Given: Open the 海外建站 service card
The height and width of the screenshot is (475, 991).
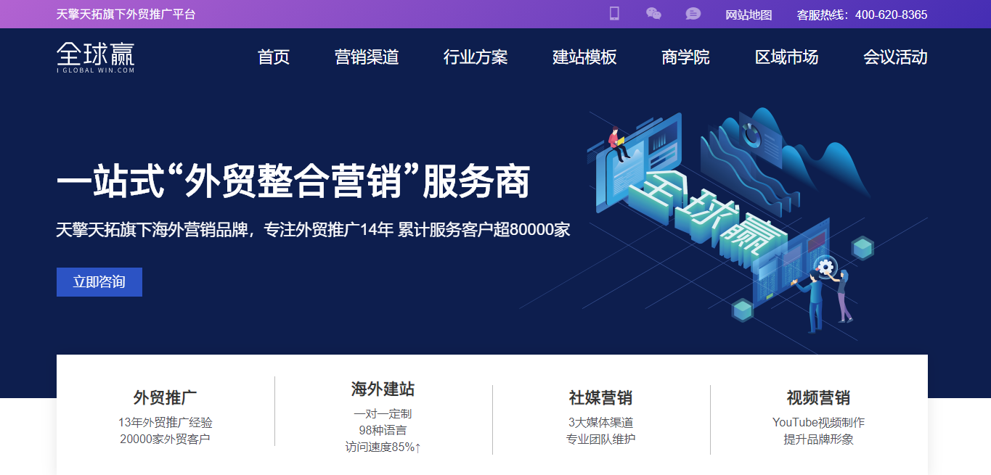Looking at the screenshot, I should 383,389.
